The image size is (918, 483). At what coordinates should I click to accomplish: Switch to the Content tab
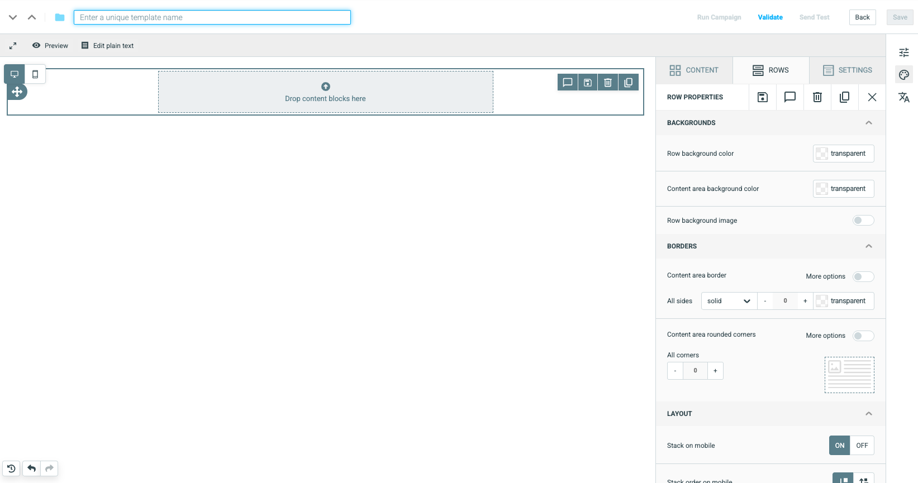(694, 70)
